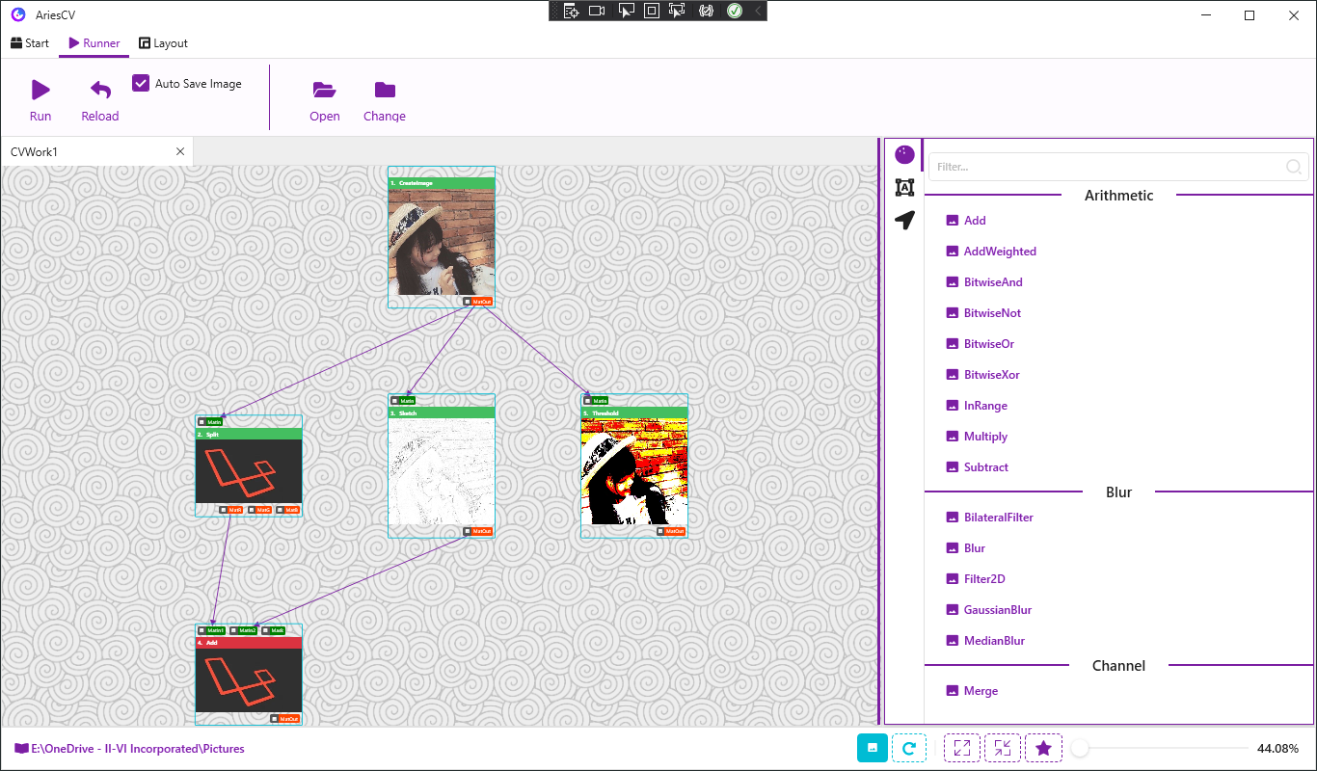Click the Threshold node image thumbnail

pyautogui.click(x=634, y=471)
